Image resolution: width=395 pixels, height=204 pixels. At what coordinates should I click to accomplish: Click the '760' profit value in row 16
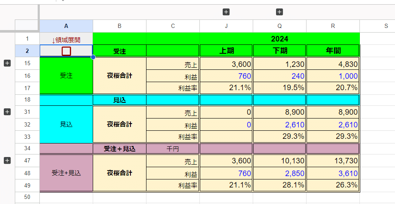[226, 76]
